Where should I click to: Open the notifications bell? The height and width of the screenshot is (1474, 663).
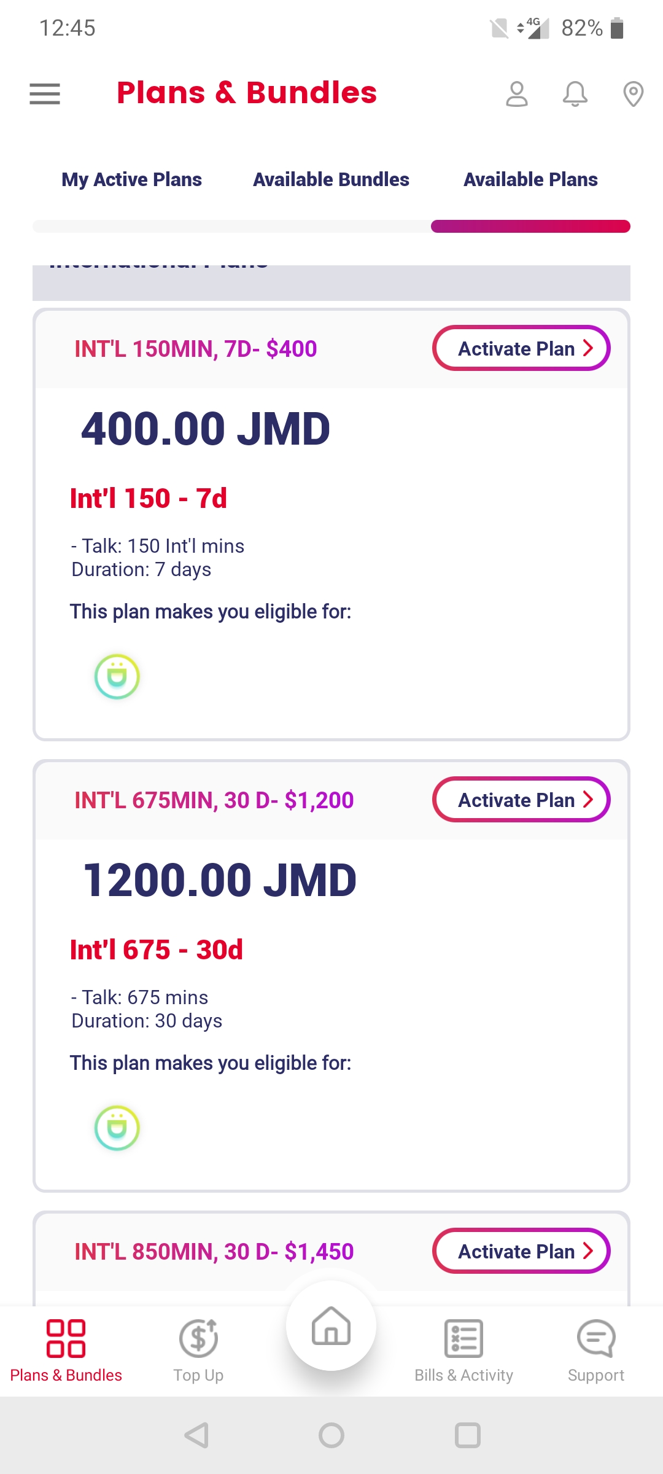coord(575,94)
